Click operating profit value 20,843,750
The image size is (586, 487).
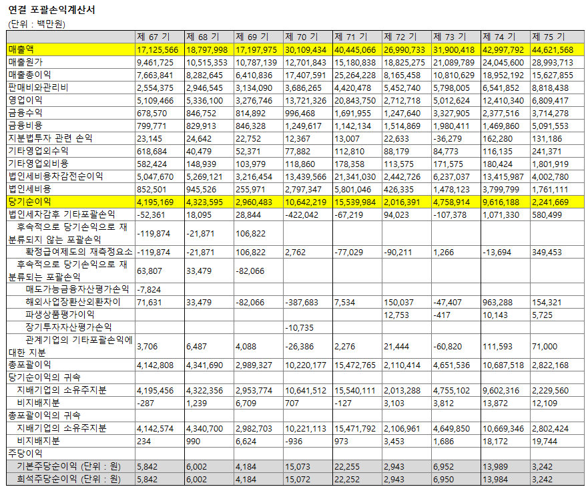tap(355, 101)
